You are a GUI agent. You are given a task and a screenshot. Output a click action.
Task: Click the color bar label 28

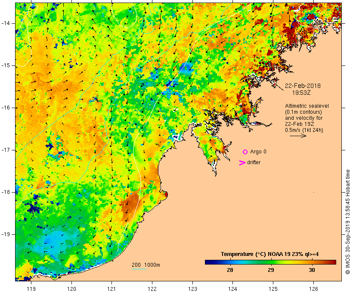pos(230,270)
